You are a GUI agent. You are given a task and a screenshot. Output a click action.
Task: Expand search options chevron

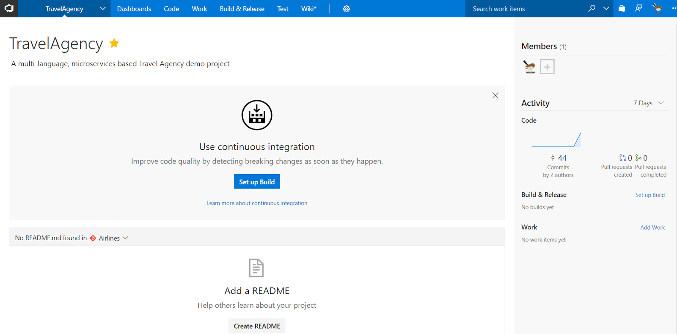pos(606,8)
